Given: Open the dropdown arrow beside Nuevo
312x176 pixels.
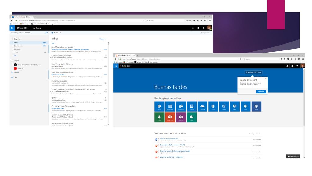Looking at the screenshot, I should pyautogui.click(x=60, y=33).
